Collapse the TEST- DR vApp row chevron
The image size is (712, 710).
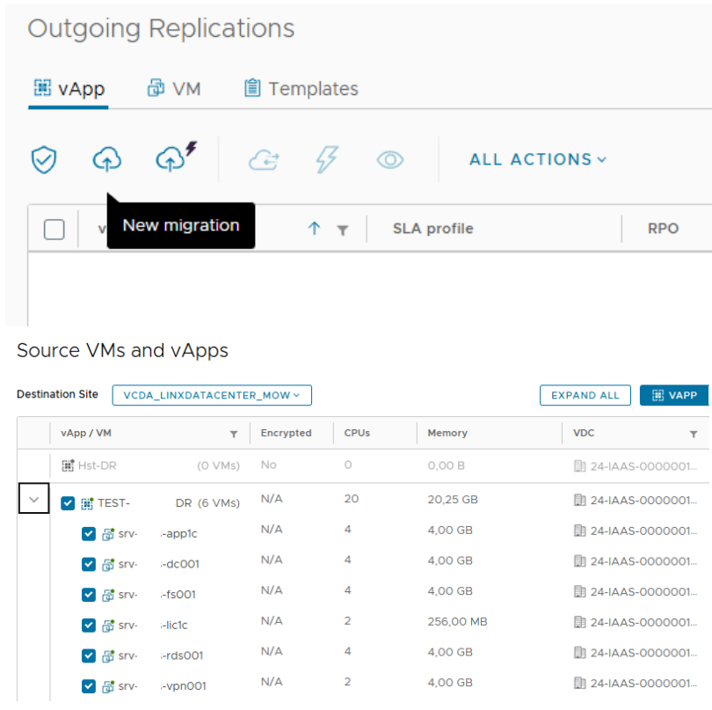[x=34, y=500]
